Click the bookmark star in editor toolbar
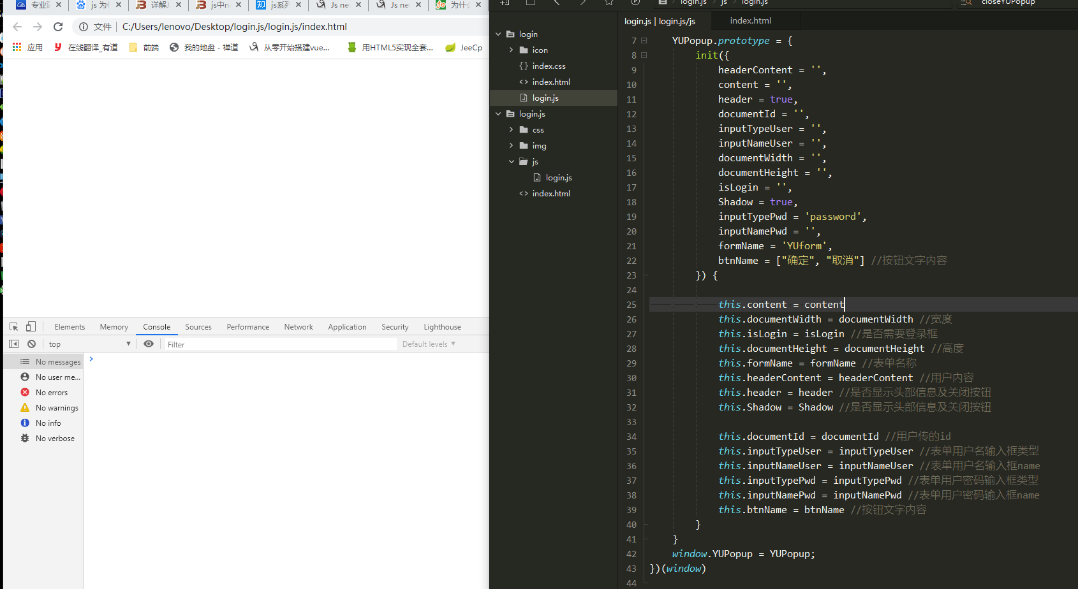Viewport: 1078px width, 589px height. 609,2
